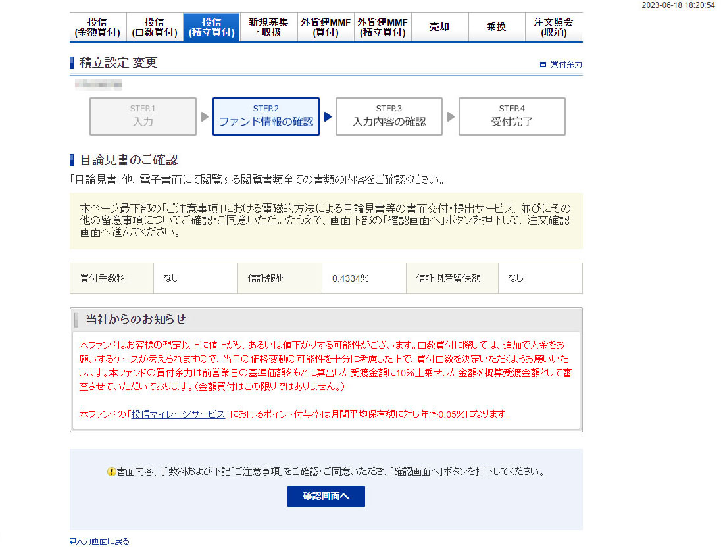The width and height of the screenshot is (725, 552).
Task: Follow the 投信マイレージサービス link
Action: click(178, 414)
